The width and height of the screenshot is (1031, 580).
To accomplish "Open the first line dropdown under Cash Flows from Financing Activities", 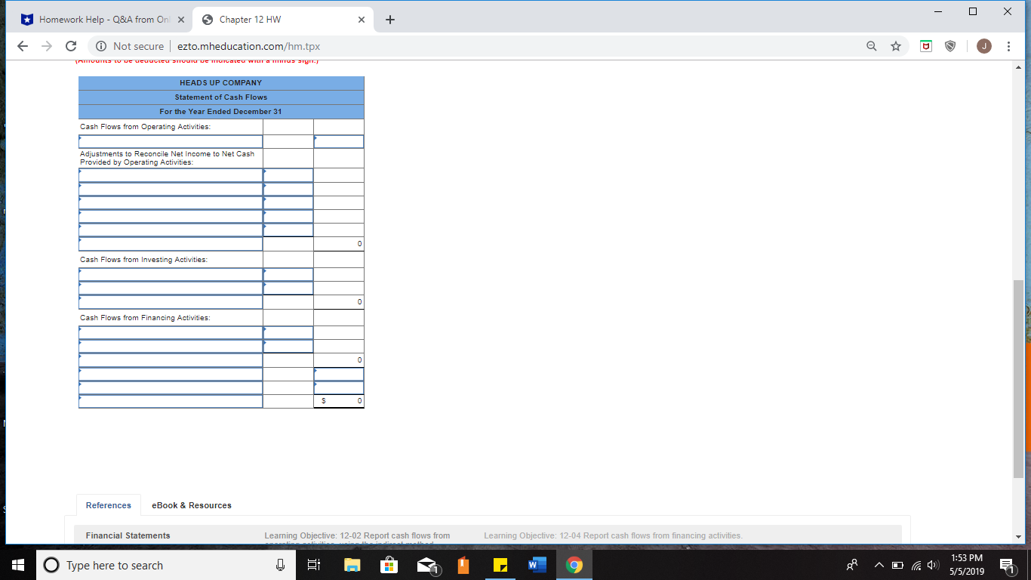I will pos(171,333).
